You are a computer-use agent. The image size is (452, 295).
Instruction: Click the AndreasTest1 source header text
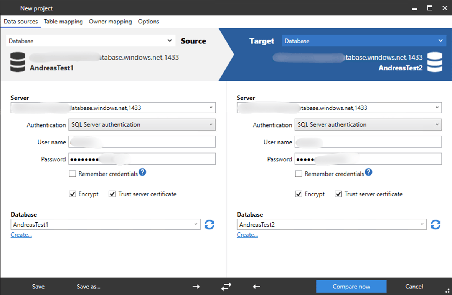click(x=51, y=68)
